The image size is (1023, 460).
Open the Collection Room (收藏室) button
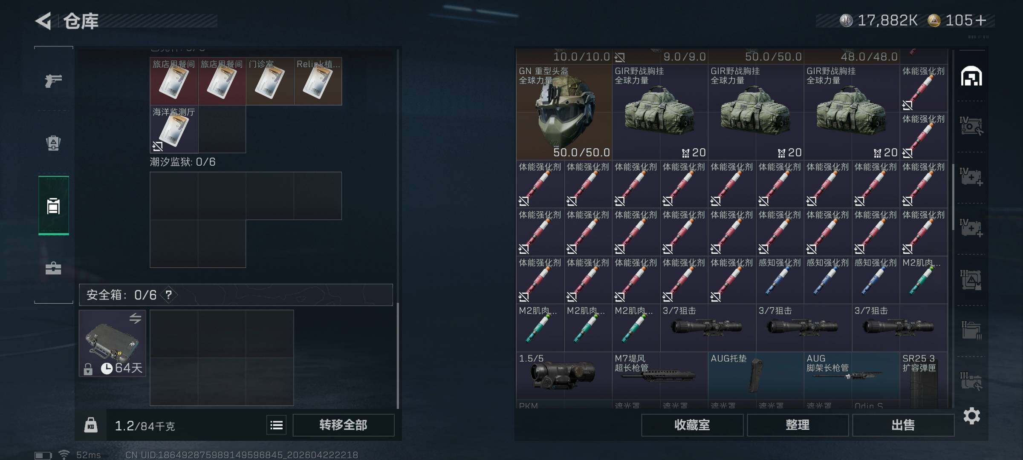point(692,425)
